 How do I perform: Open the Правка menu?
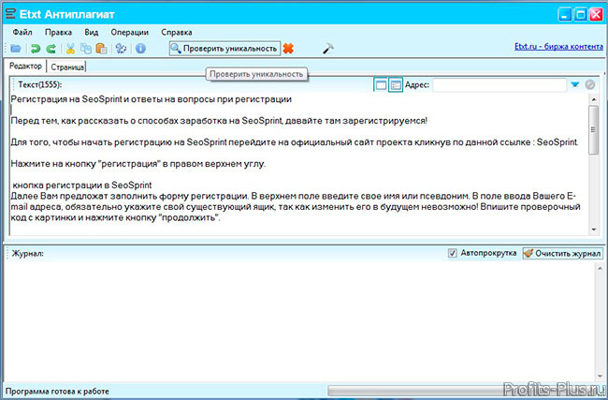tap(58, 32)
